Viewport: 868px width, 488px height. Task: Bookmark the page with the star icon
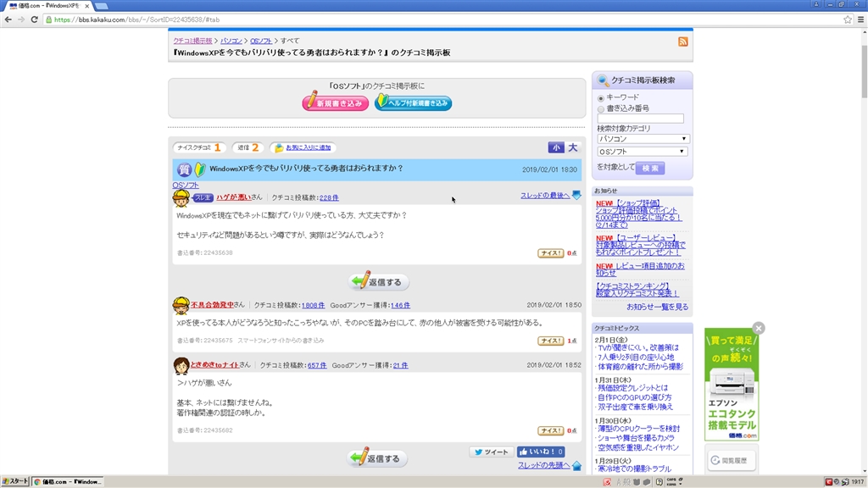[848, 19]
